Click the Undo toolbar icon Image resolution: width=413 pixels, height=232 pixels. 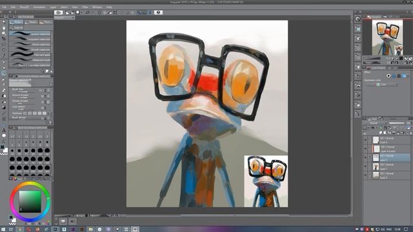pyautogui.click(x=88, y=13)
